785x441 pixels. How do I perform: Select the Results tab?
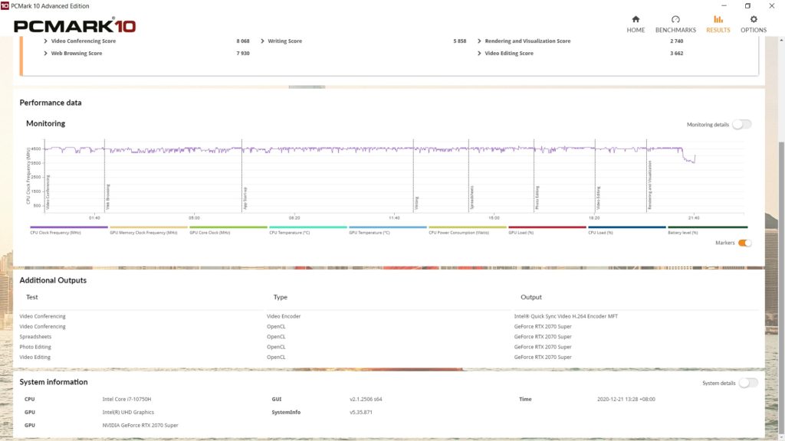[x=718, y=23]
